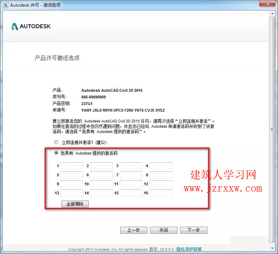The height and width of the screenshot is (254, 278).
Task: Click the 全部清除 clear-all button
Action: 75,204
